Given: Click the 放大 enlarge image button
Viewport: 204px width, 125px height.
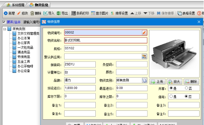Looking at the screenshot, I should coord(174,82).
